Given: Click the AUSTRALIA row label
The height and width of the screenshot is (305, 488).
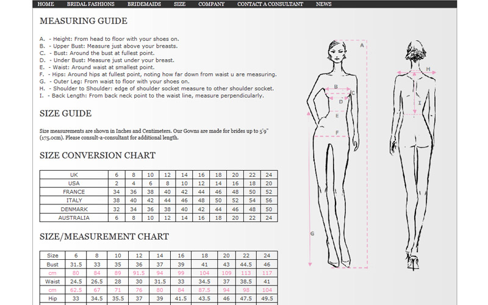Looking at the screenshot, I should (74, 218).
